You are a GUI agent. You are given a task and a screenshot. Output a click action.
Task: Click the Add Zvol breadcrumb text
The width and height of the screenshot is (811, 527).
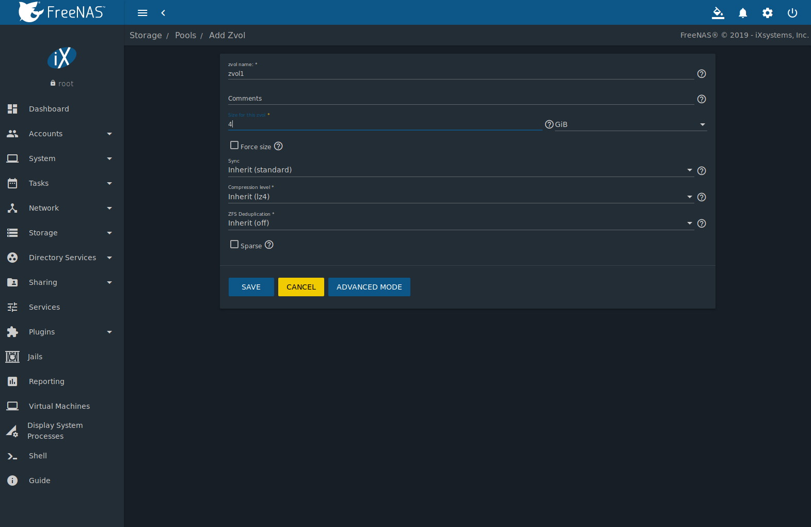tap(227, 35)
